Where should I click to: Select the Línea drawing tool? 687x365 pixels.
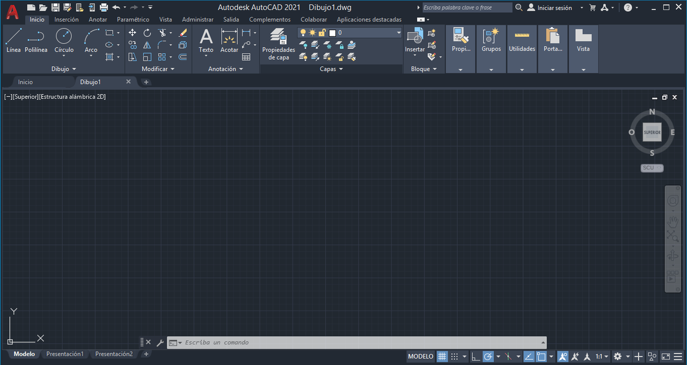pos(13,41)
